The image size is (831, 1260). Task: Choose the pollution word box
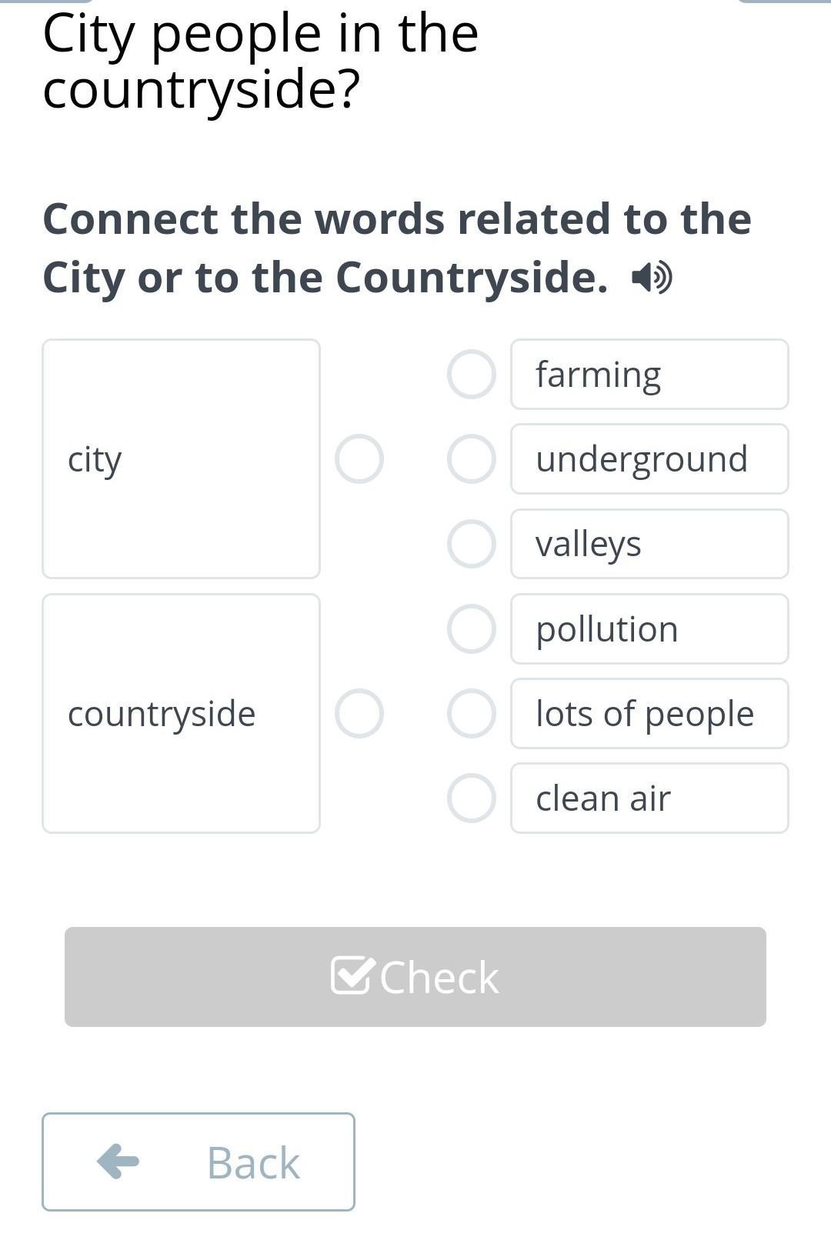649,628
